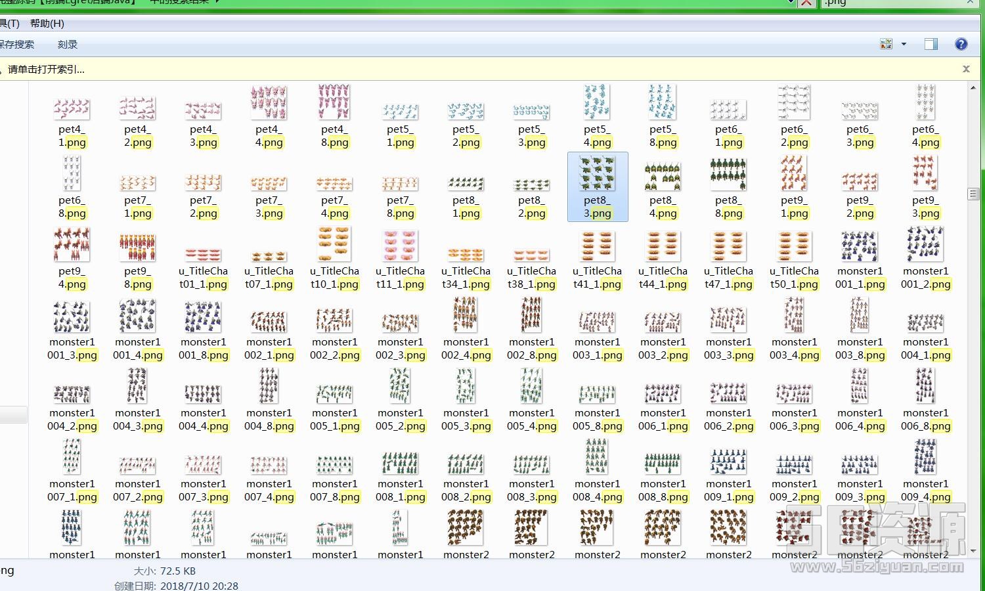Open the blue help question mark icon
Screen dimensions: 985x591
pos(961,44)
